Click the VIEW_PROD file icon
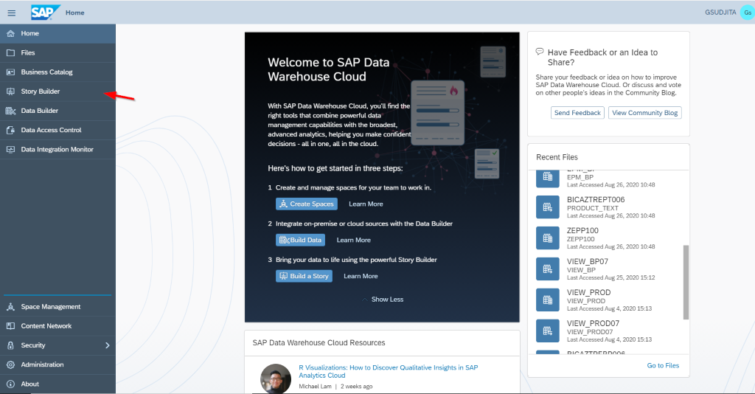 coord(548,300)
